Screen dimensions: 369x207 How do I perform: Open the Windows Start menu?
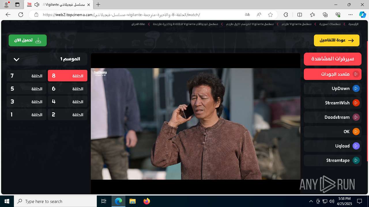7,201
